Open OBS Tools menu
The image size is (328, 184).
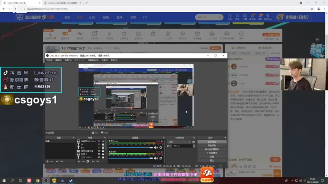tap(105, 60)
